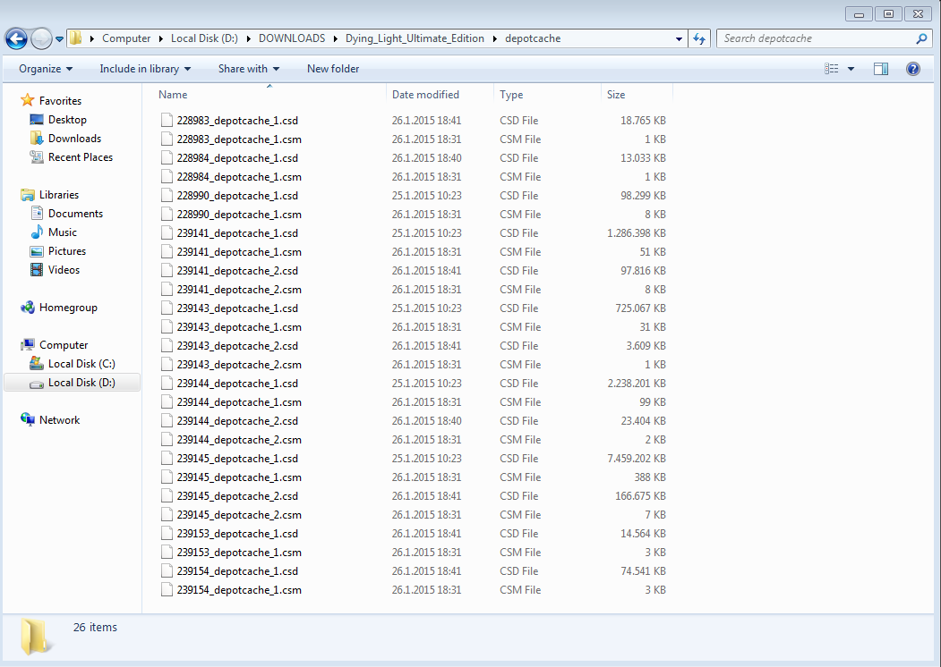Open the address bar history dropdown
This screenshot has height=667, width=941.
pyautogui.click(x=679, y=39)
